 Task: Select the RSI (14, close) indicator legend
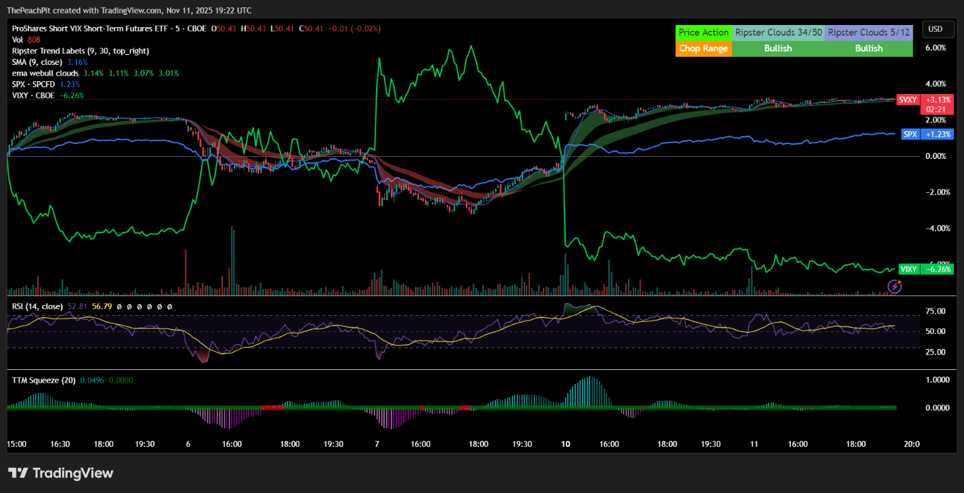[x=37, y=306]
